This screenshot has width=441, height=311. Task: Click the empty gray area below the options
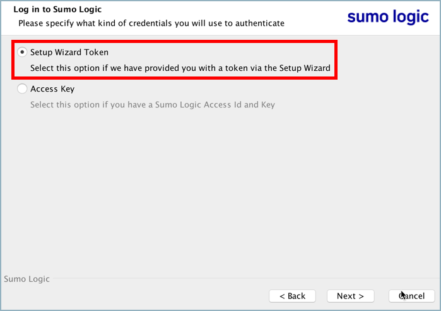point(221,190)
